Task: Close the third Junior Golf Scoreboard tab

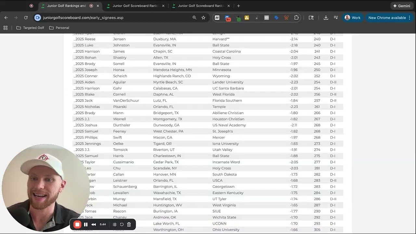Action: pyautogui.click(x=228, y=6)
